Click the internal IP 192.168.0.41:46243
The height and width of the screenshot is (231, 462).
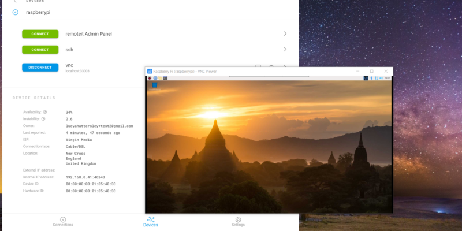[85, 177]
